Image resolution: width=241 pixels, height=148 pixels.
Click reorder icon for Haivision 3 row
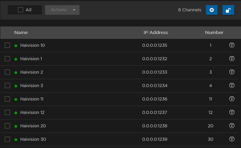click(232, 86)
